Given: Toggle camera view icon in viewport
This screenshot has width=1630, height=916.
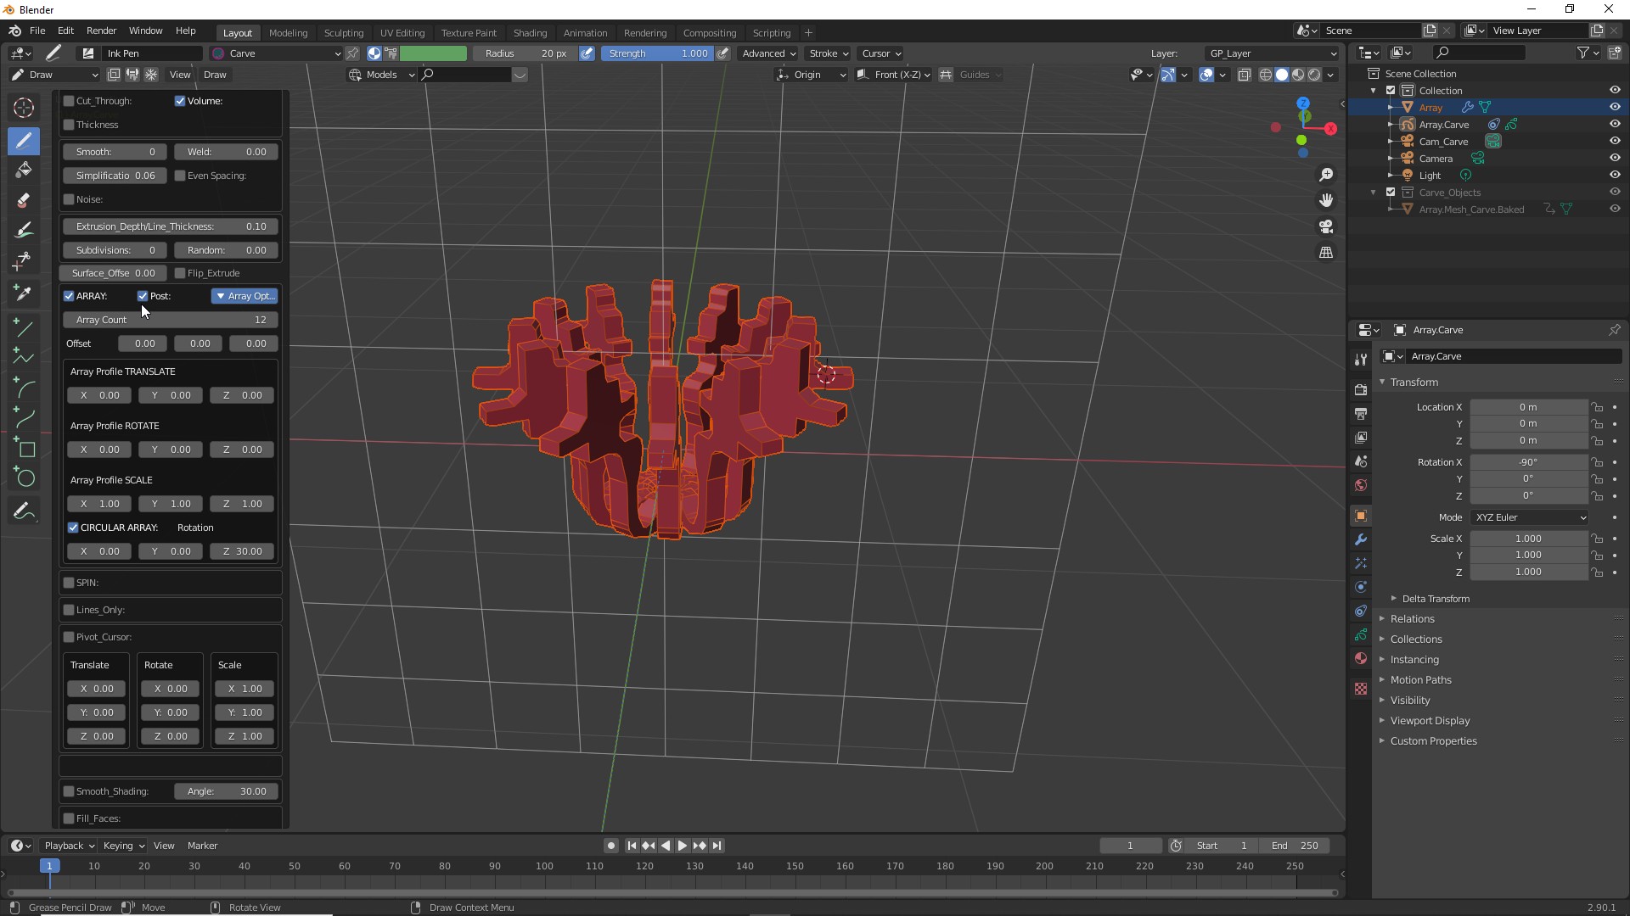Looking at the screenshot, I should pyautogui.click(x=1326, y=226).
